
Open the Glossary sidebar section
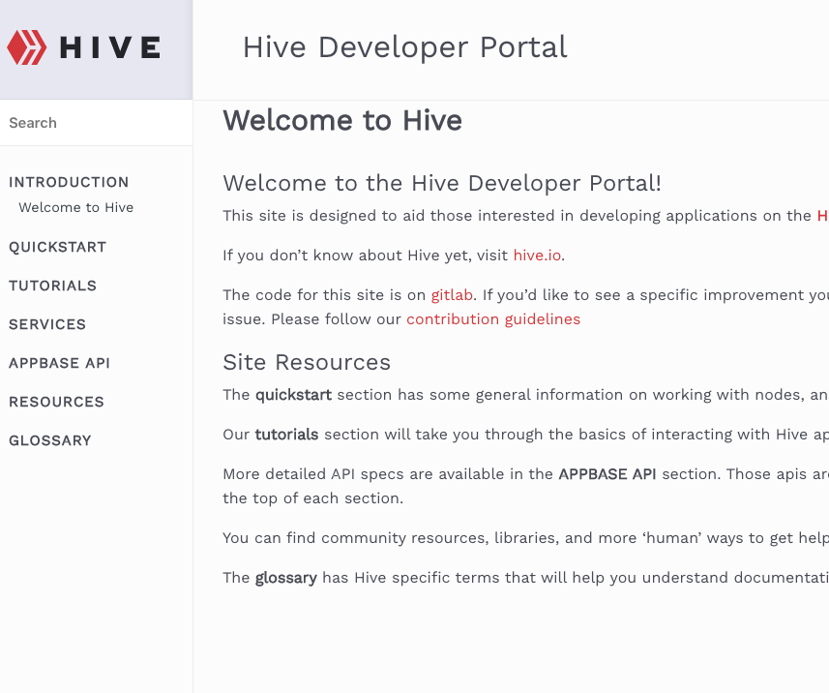point(50,440)
